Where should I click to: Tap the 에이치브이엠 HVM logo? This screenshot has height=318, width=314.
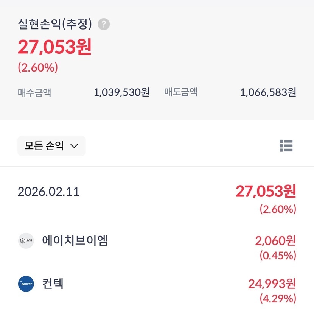26,241
